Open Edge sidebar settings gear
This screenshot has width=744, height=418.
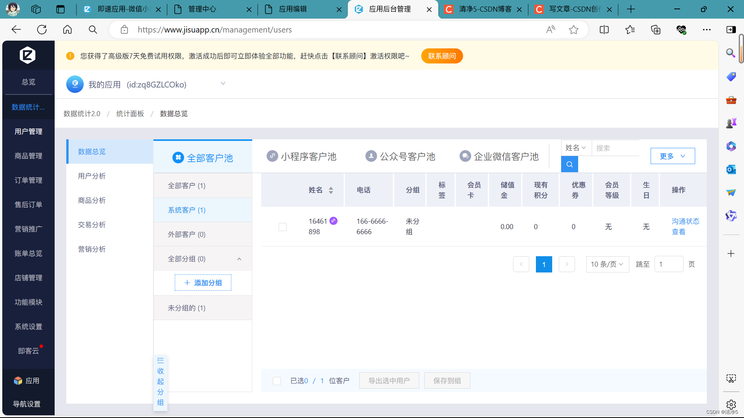pyautogui.click(x=731, y=404)
